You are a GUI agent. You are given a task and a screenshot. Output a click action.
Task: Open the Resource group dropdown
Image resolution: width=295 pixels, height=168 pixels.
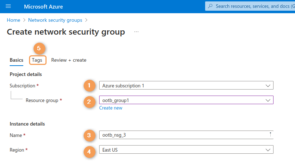pyautogui.click(x=186, y=100)
